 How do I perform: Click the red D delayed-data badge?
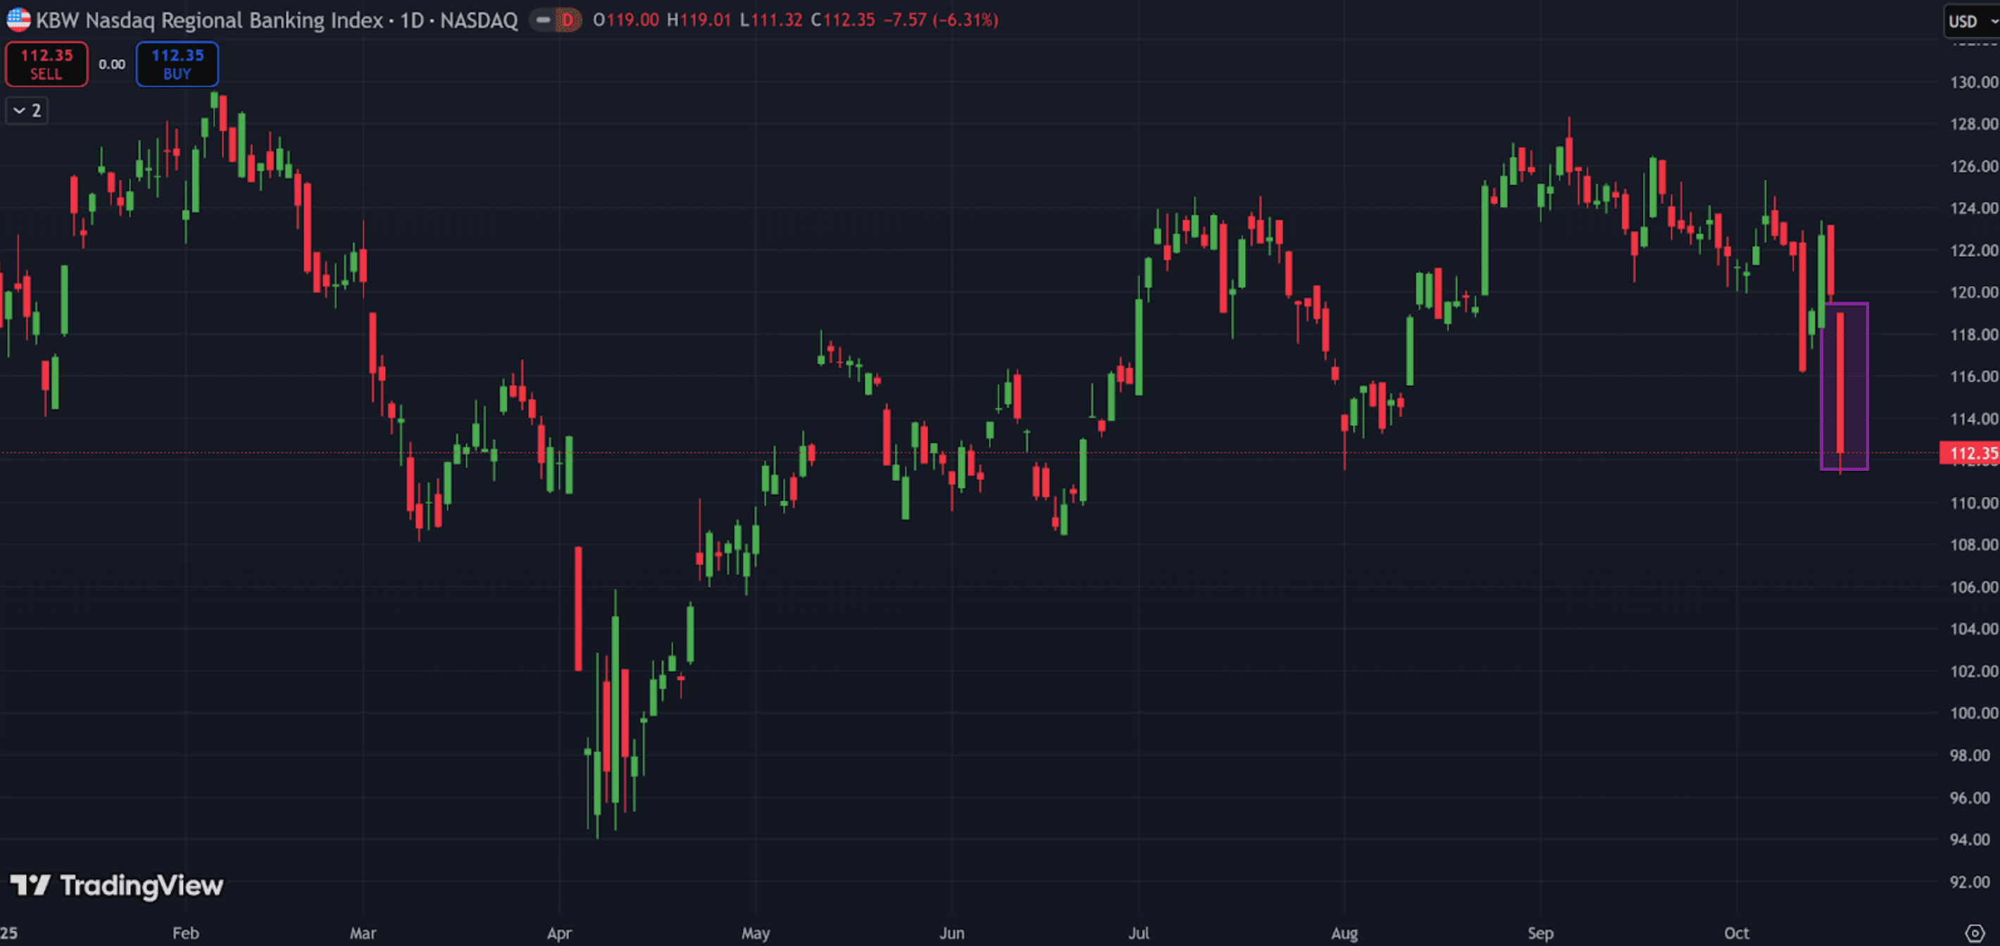tap(568, 20)
